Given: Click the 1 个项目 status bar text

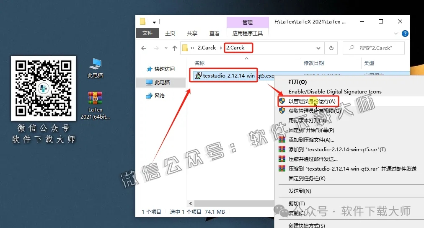Looking at the screenshot, I should pyautogui.click(x=151, y=212).
